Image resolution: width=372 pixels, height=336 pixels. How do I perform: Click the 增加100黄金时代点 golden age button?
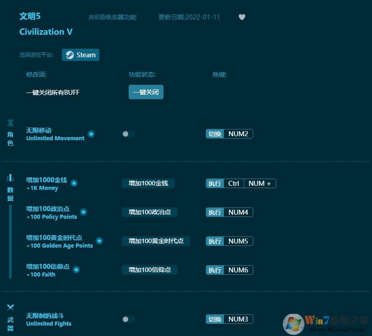[156, 241]
